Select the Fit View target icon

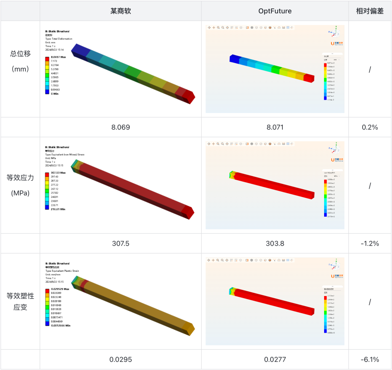(x=227, y=28)
